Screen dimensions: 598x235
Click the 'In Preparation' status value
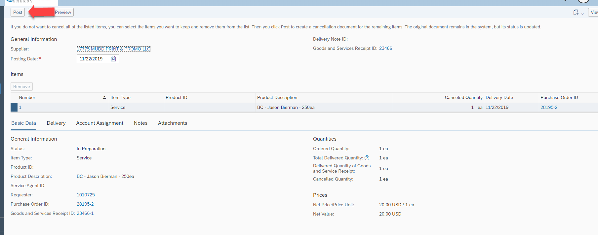click(91, 149)
